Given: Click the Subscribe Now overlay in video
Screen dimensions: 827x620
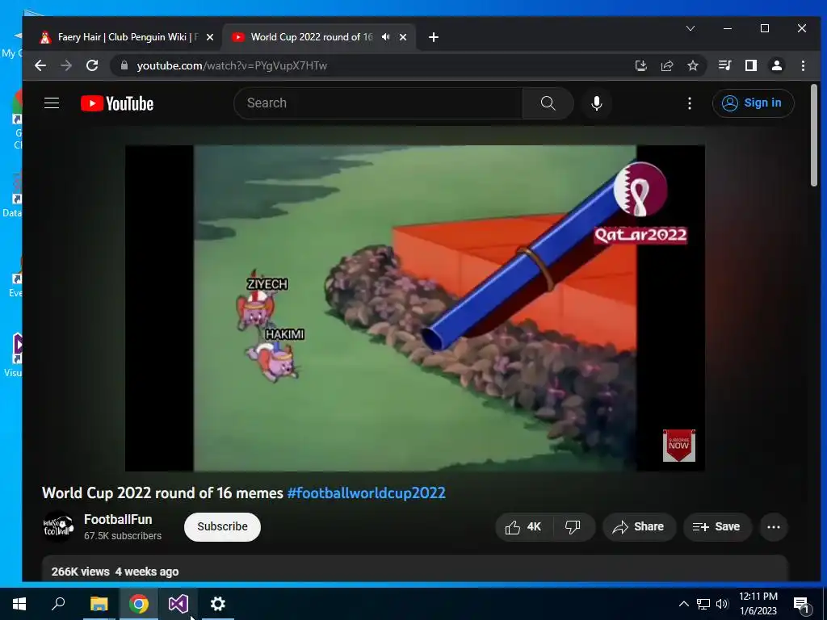Looking at the screenshot, I should pyautogui.click(x=678, y=446).
